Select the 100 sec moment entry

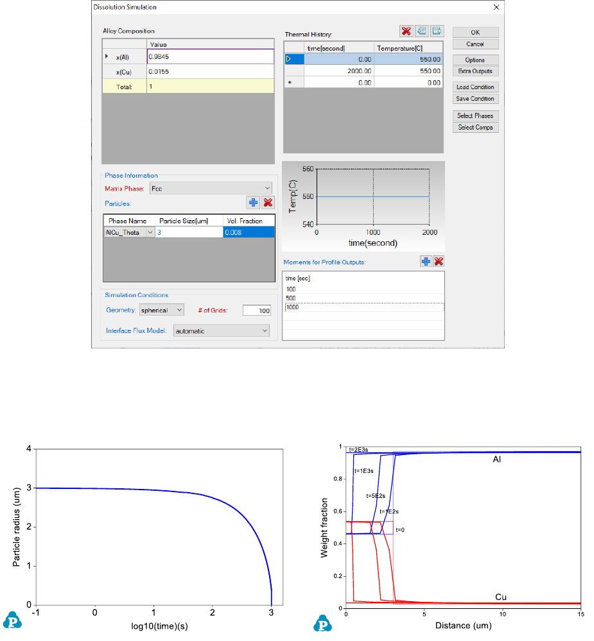pos(363,289)
